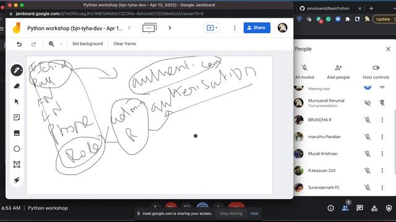Mute toggle for Surendarnath PJ
Viewport: 396px width, 222px height.
368,187
